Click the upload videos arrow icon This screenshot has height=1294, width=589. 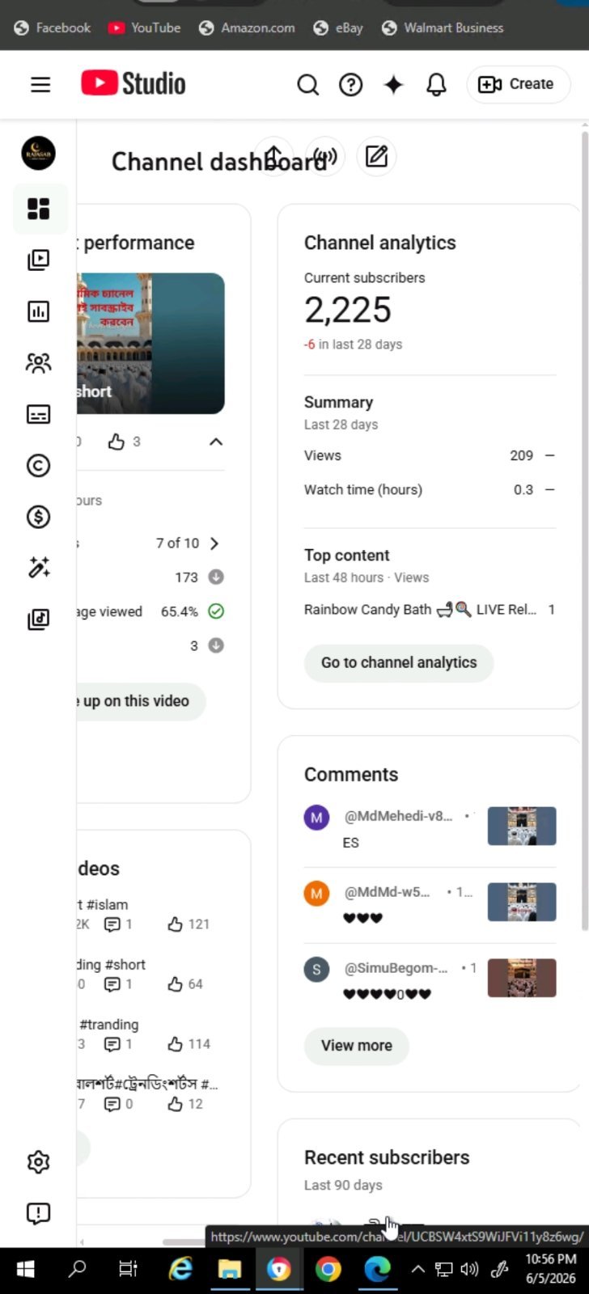[x=274, y=156]
